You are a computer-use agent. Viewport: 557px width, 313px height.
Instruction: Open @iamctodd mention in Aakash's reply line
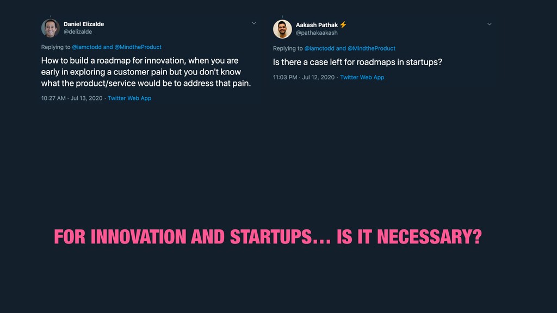319,48
